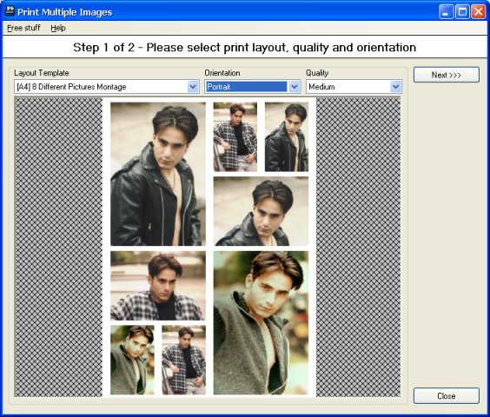This screenshot has height=417, width=490.
Task: Select the landscape leather jacket close-up thumbnail
Action: tap(261, 211)
